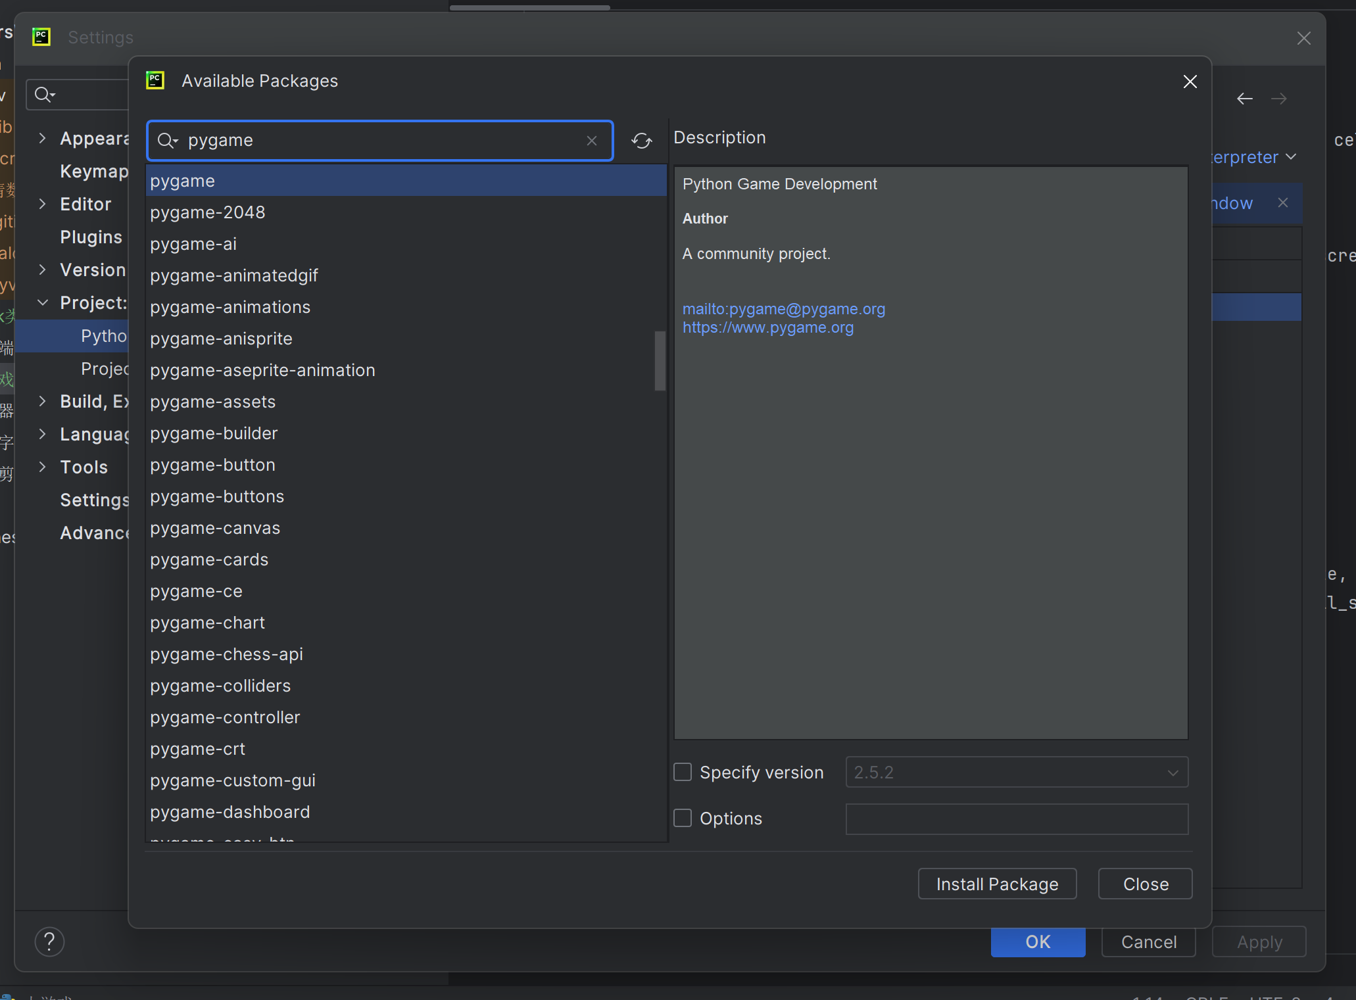
Task: Select the pygame-chart package
Action: (406, 623)
